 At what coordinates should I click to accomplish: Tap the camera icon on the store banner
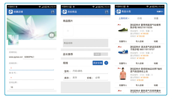coord(51,35)
